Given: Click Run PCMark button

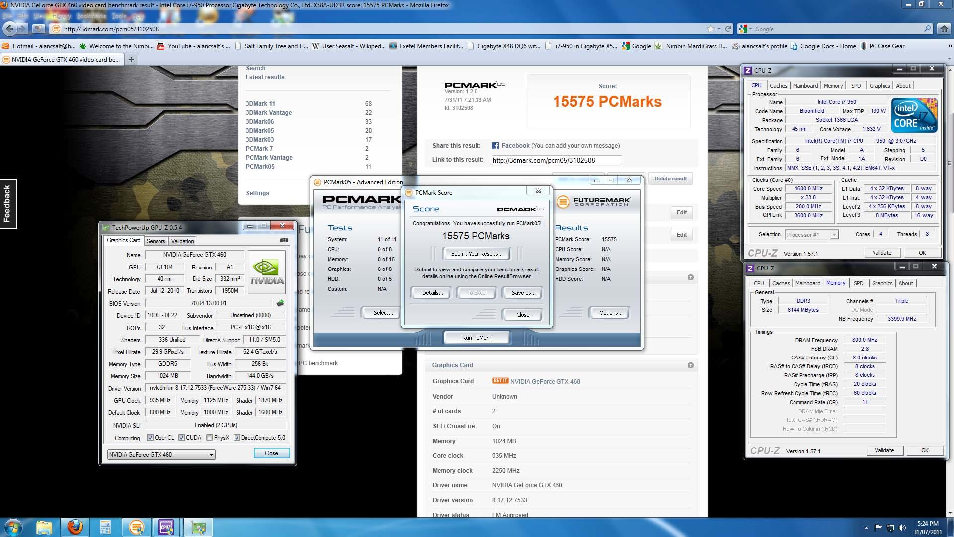Looking at the screenshot, I should pyautogui.click(x=477, y=338).
